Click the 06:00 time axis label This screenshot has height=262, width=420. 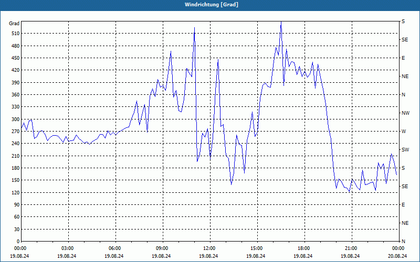114,248
